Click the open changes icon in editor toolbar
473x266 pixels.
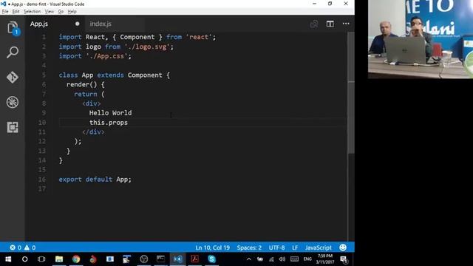314,24
